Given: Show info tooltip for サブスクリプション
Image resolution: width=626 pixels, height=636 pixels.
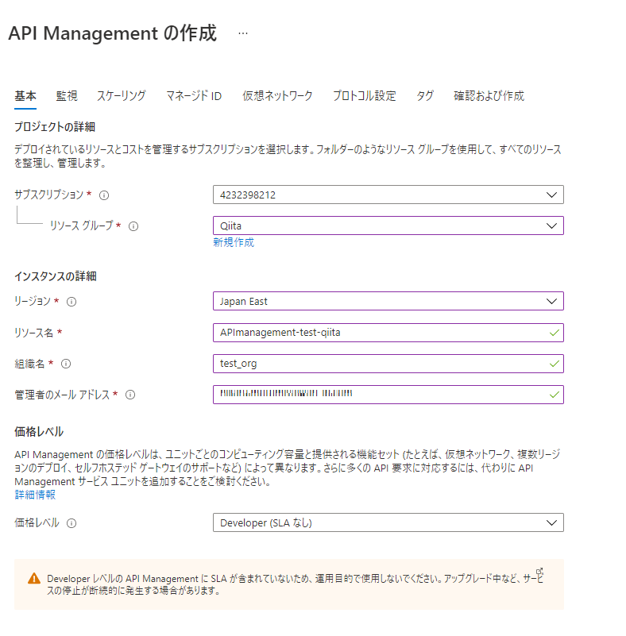Looking at the screenshot, I should coord(104,195).
